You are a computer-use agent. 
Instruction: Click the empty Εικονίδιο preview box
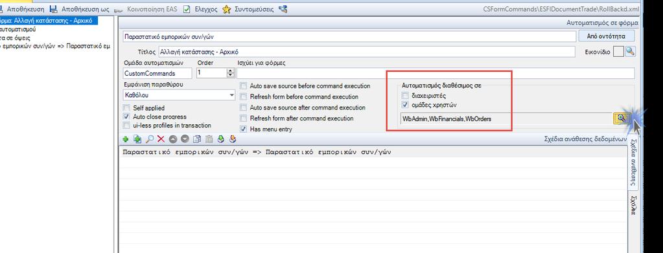point(618,52)
